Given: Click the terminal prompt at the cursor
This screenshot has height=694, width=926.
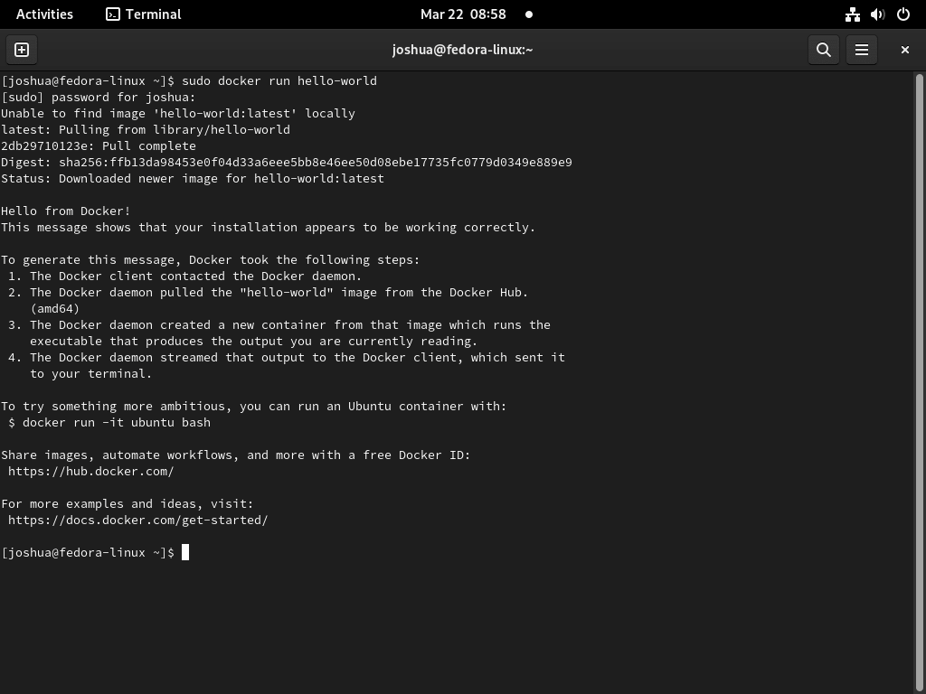Looking at the screenshot, I should (184, 552).
